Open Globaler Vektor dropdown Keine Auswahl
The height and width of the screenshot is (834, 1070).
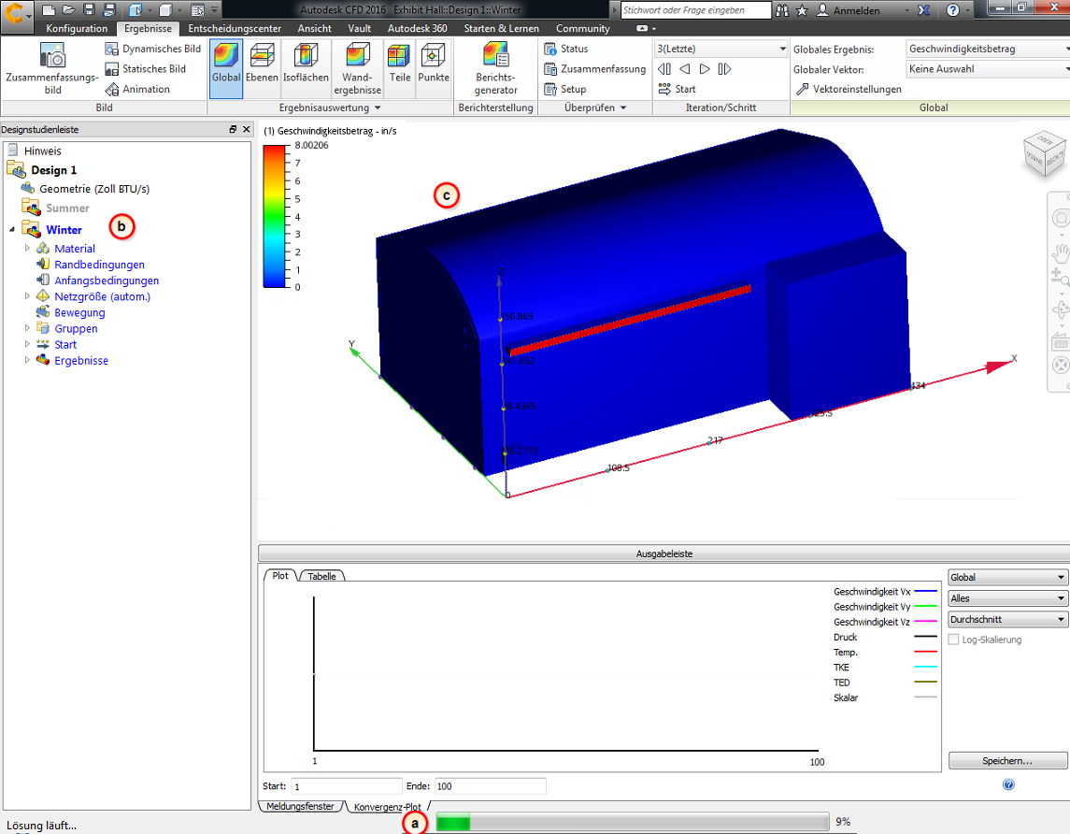(x=988, y=69)
